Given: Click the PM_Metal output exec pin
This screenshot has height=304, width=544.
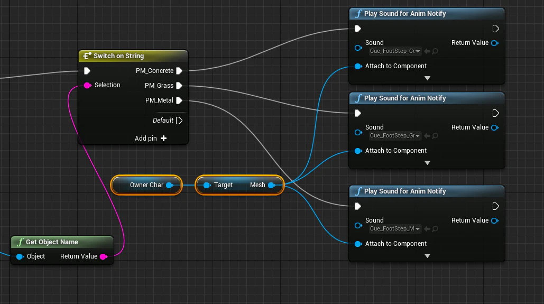Looking at the screenshot, I should [x=179, y=100].
